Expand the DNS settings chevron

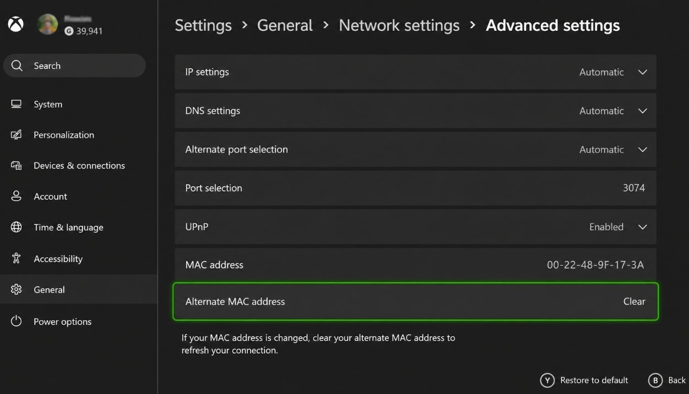coord(642,111)
